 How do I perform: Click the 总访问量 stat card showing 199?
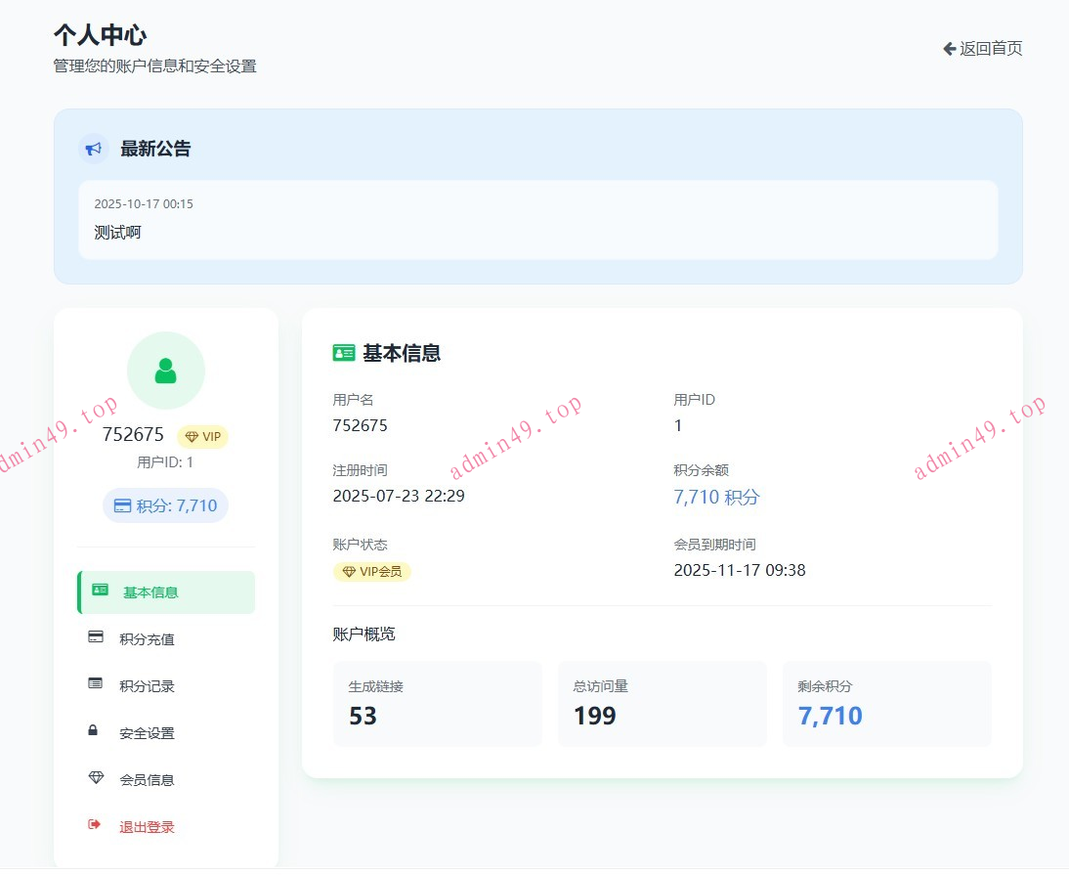662,704
